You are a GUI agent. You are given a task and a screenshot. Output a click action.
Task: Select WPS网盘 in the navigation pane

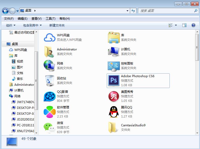click(18, 50)
